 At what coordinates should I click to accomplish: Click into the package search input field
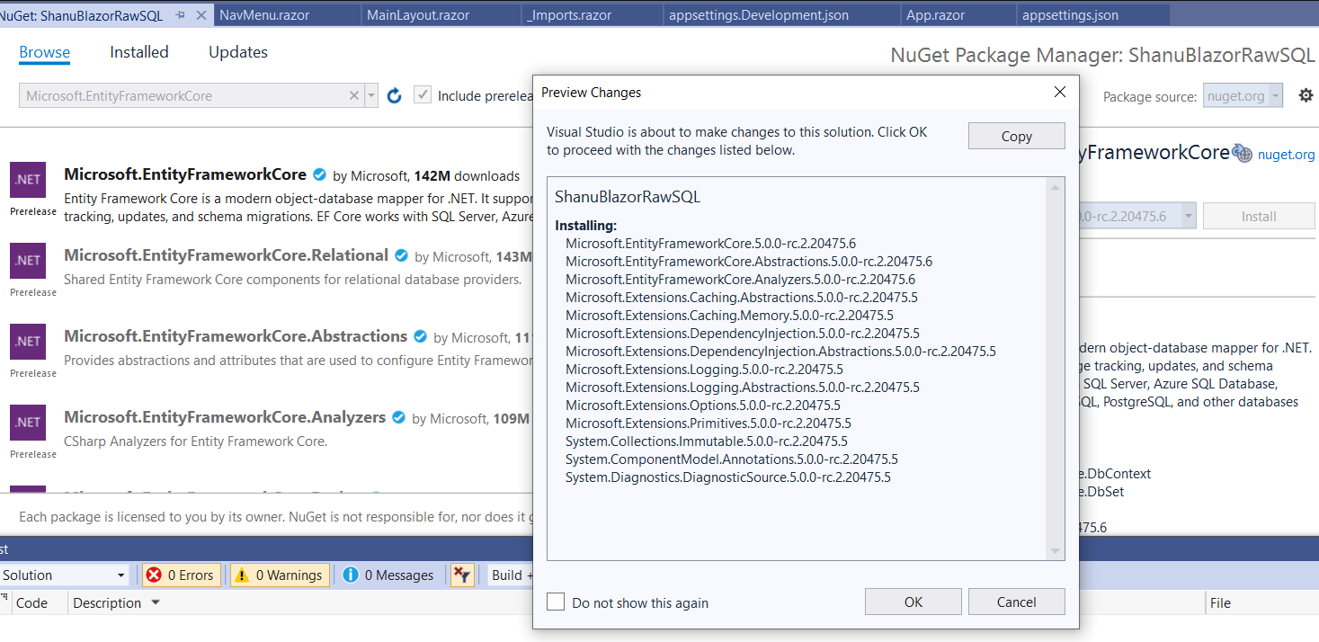point(184,95)
